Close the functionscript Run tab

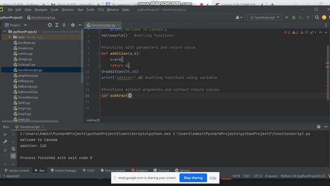43,127
